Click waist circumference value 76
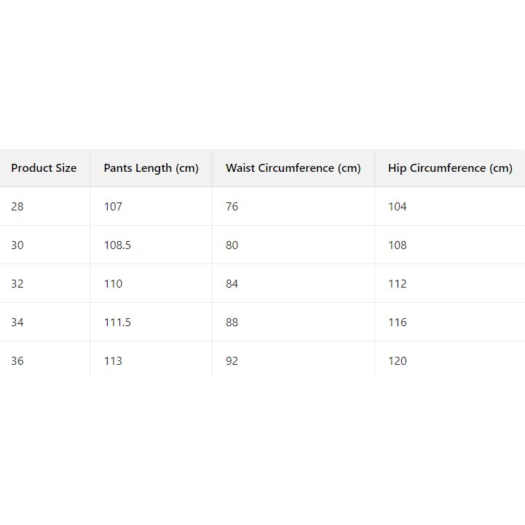 coord(232,207)
